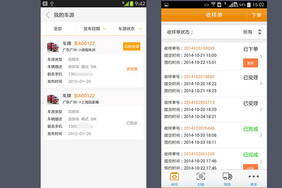Viewport: 282px width, 188px height.
Task: Tap the red truck icon for 广东广州->上海陆家嘴
Action: click(x=53, y=99)
